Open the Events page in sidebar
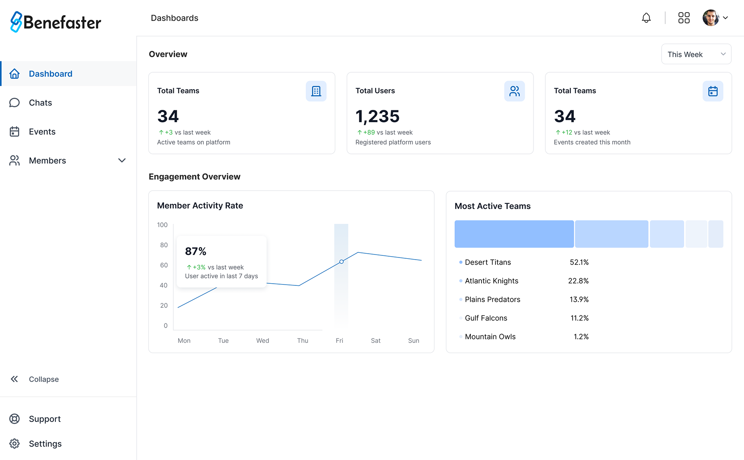This screenshot has height=460, width=744. 42,131
